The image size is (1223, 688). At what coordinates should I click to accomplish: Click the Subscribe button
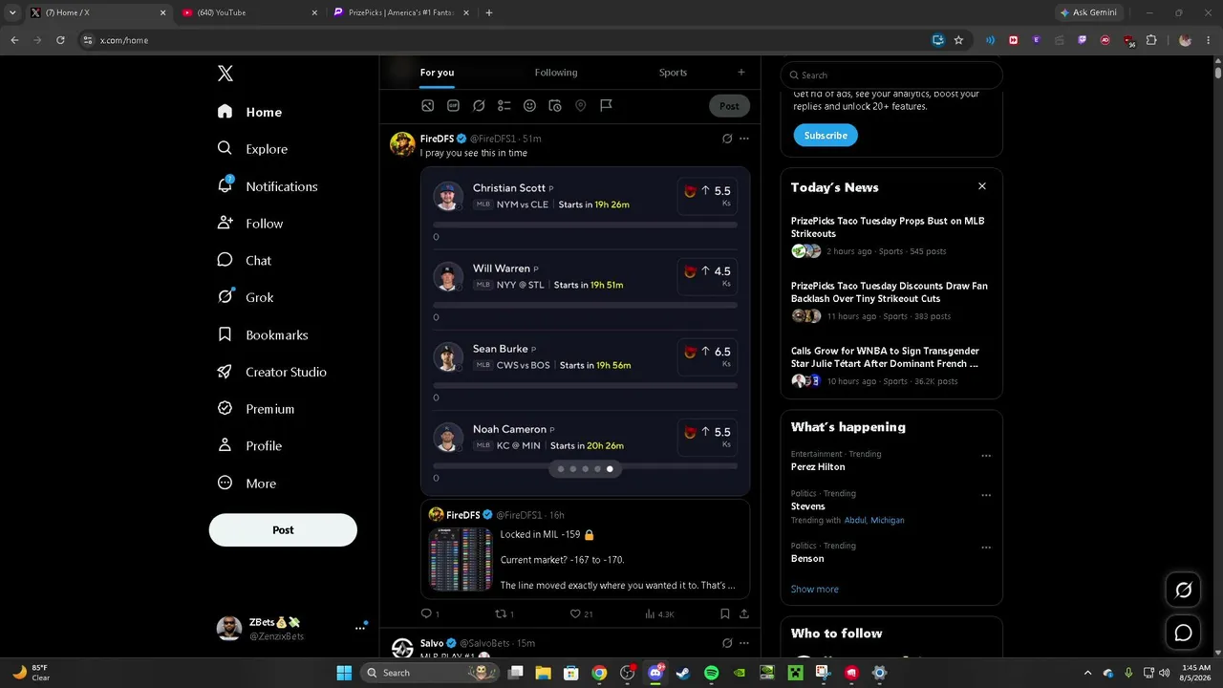point(826,136)
